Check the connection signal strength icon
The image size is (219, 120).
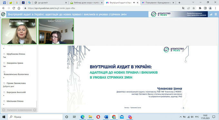211,14
